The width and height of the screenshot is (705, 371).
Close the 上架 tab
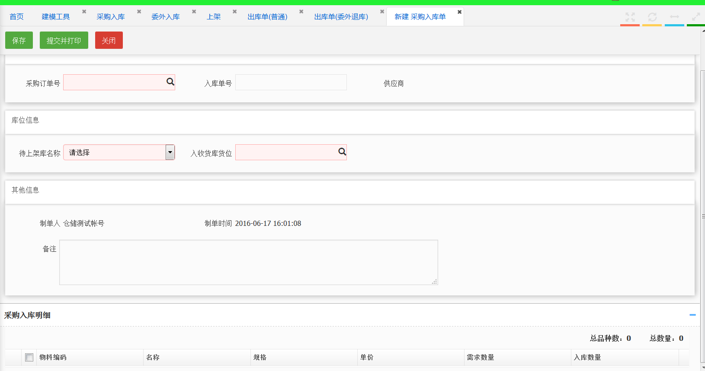click(x=234, y=12)
